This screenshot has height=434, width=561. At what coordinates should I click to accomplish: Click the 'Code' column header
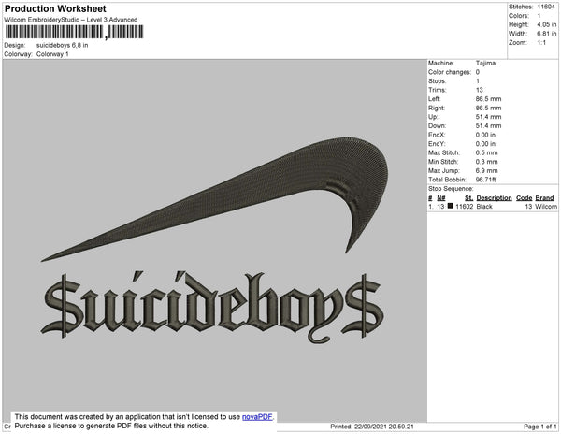(x=525, y=198)
